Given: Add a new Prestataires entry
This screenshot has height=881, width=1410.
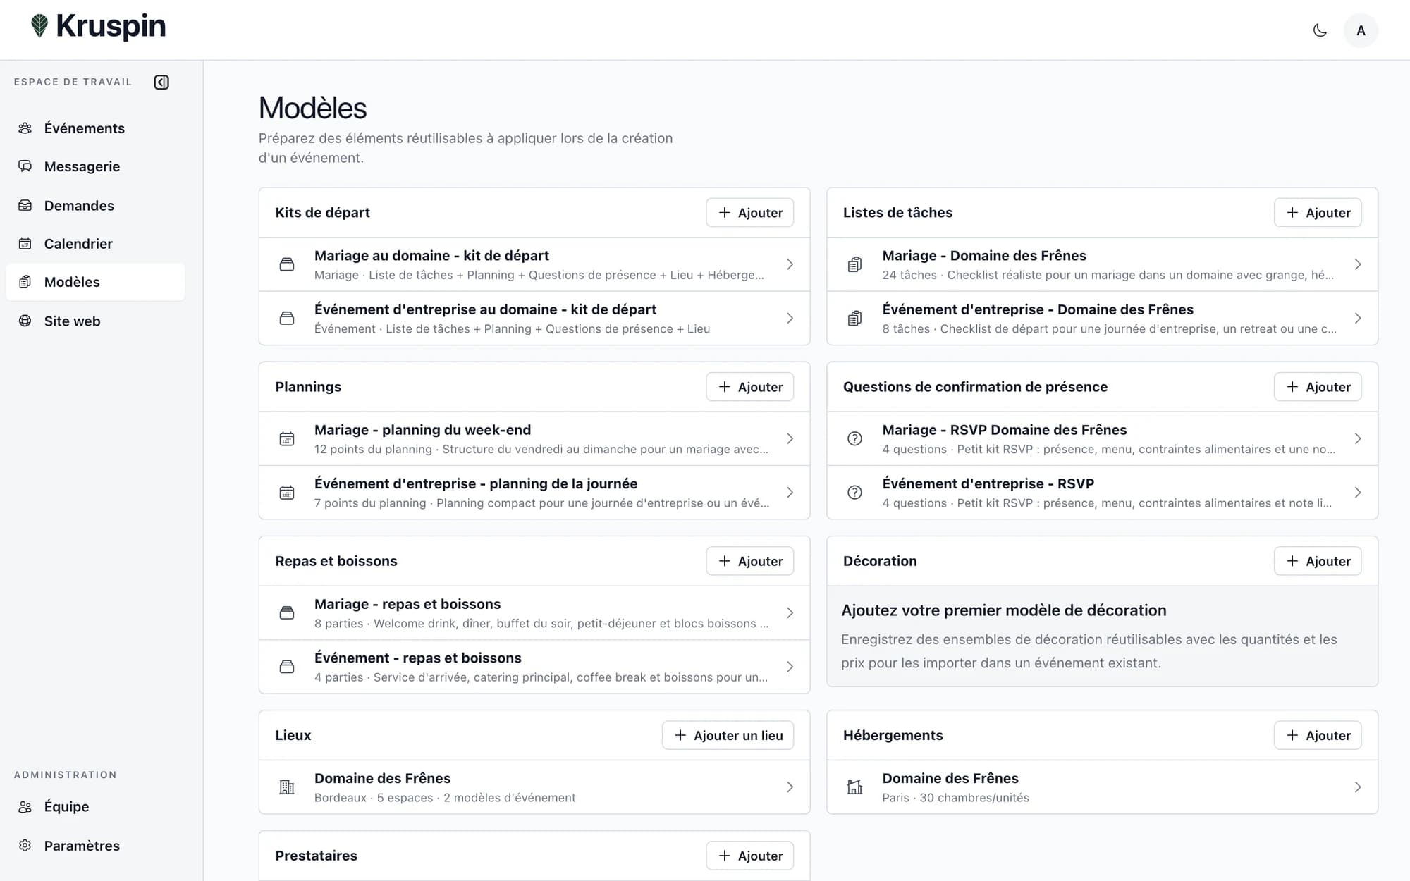Looking at the screenshot, I should pos(749,856).
